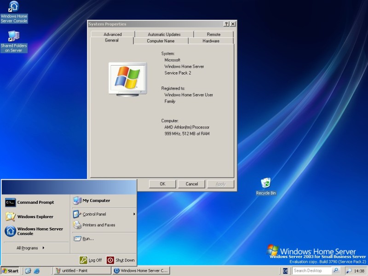Viewport: 368px width, 276px height.
Task: Open the Recycle Bin on desktop
Action: click(265, 184)
